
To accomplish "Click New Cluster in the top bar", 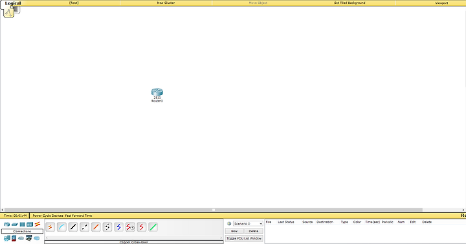I will (166, 3).
